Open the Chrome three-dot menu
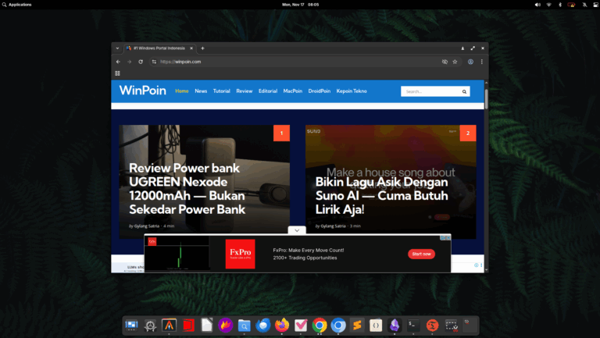 click(482, 62)
